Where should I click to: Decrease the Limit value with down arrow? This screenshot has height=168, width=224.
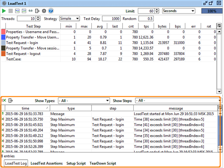coord(157,12)
